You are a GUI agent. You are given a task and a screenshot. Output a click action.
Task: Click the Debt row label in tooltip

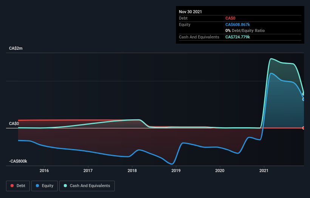pyautogui.click(x=183, y=18)
